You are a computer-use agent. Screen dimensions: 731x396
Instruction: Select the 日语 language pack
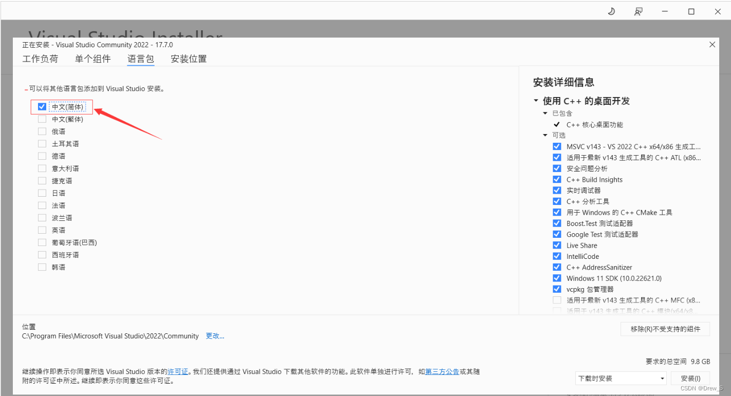click(42, 193)
